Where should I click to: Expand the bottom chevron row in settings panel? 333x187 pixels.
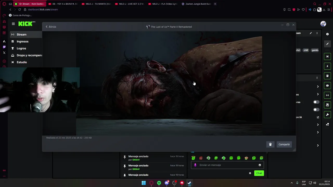pos(318,145)
